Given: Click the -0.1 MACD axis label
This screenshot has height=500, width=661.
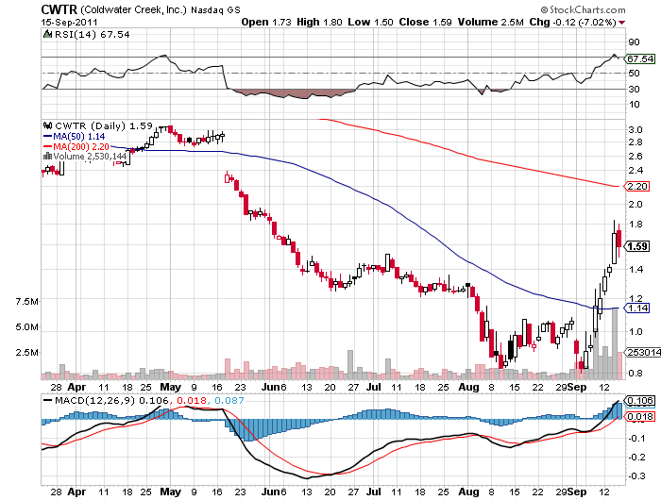Looking at the screenshot, I should point(637,439).
